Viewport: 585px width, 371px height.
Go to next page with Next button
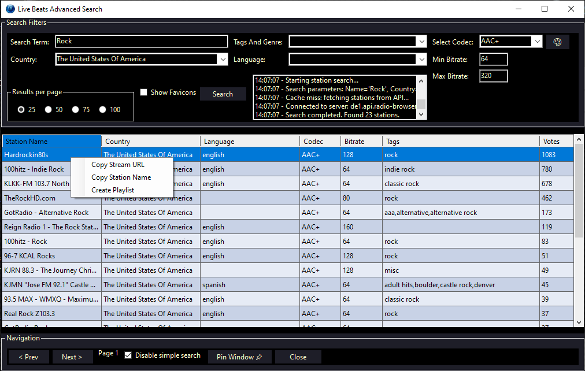pyautogui.click(x=72, y=357)
